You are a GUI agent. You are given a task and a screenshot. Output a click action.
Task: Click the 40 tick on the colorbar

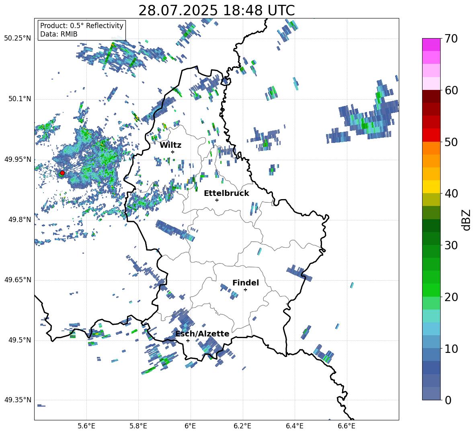click(x=451, y=194)
